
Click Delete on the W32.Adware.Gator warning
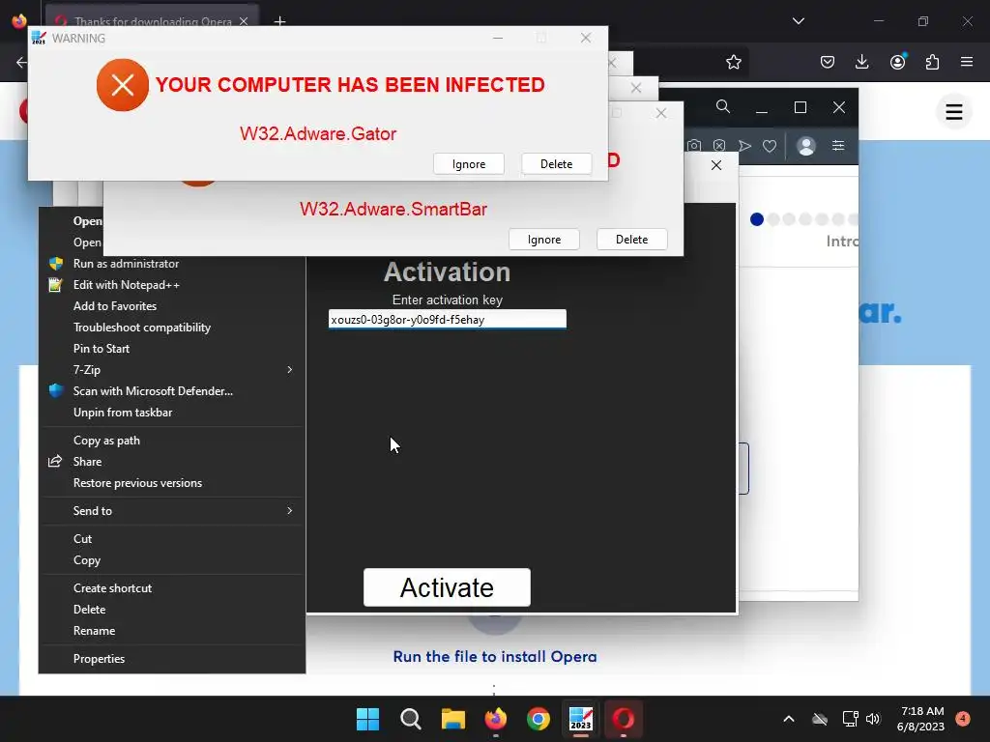pos(556,164)
